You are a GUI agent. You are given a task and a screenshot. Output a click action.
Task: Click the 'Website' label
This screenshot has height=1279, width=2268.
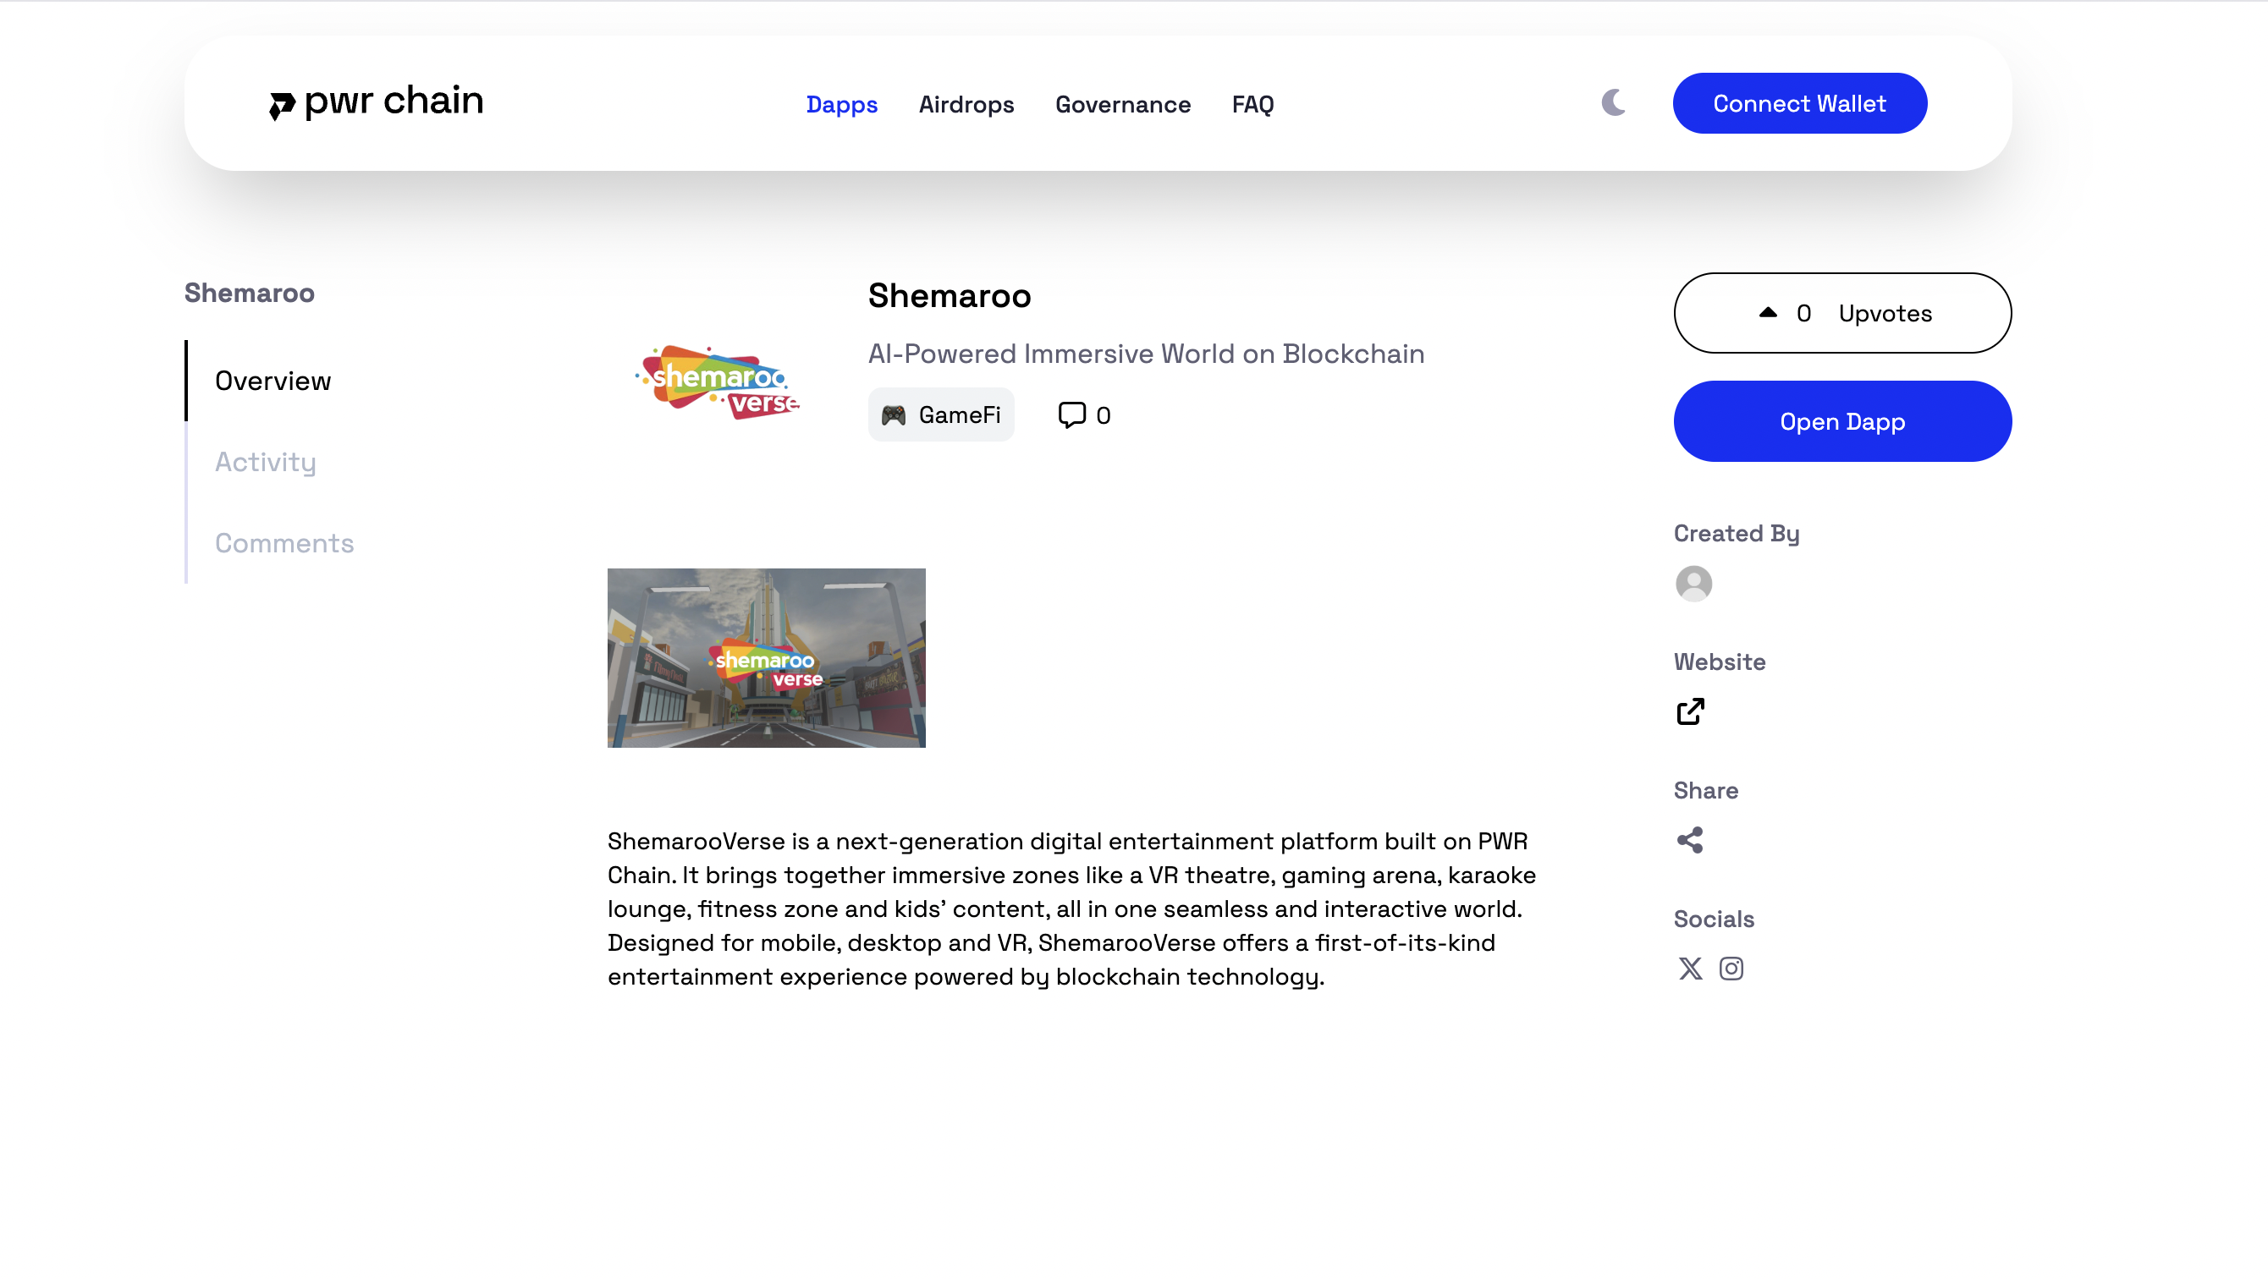[1720, 662]
